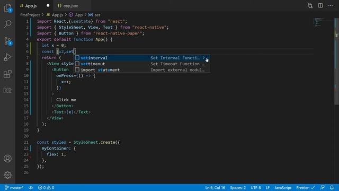The image size is (339, 191).
Task: Select the settimeout suggestion
Action: (142, 64)
